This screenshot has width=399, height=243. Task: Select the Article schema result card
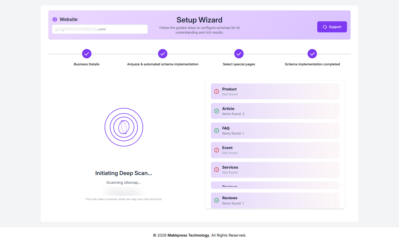tap(275, 111)
